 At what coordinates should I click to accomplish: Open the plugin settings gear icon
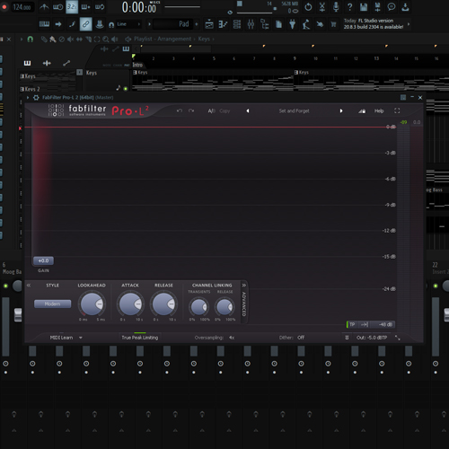click(x=36, y=98)
